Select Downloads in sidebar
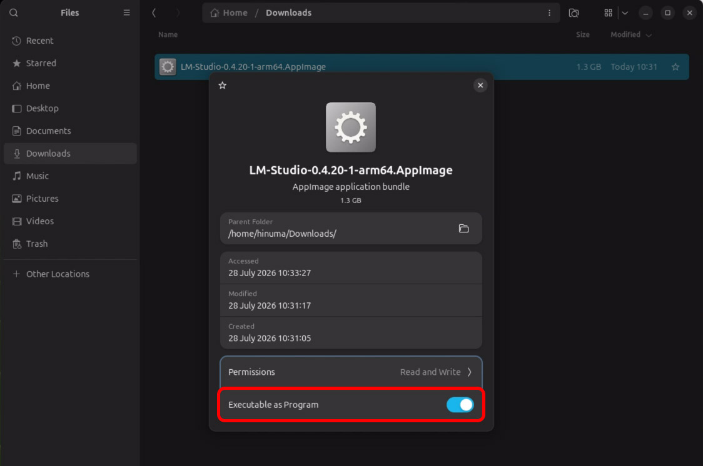The width and height of the screenshot is (703, 466). coord(70,154)
